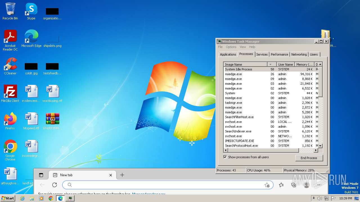This screenshot has width=360, height=202.
Task: Click Edge tab actions menu icon
Action: (x=41, y=175)
